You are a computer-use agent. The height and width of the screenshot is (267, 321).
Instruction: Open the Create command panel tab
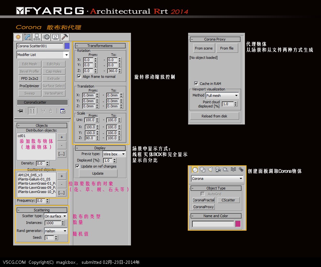click(18, 37)
